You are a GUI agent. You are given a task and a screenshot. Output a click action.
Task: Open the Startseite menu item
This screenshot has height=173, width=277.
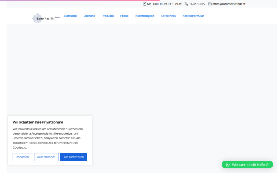click(x=70, y=16)
